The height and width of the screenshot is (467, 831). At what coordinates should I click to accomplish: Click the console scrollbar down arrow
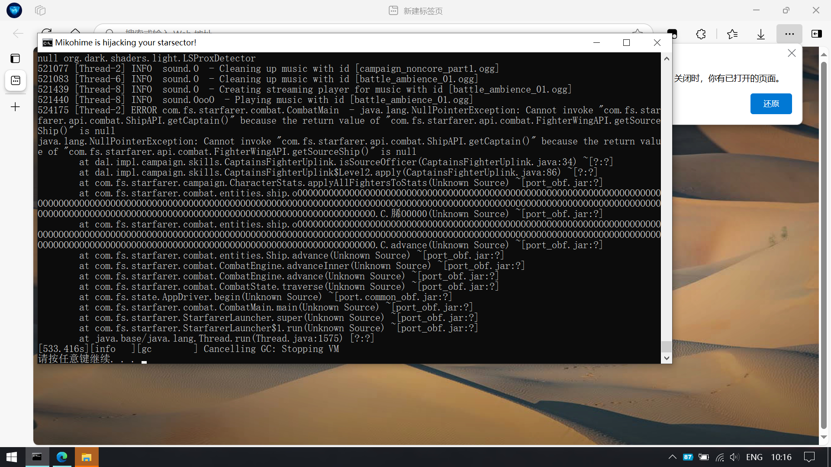(667, 358)
